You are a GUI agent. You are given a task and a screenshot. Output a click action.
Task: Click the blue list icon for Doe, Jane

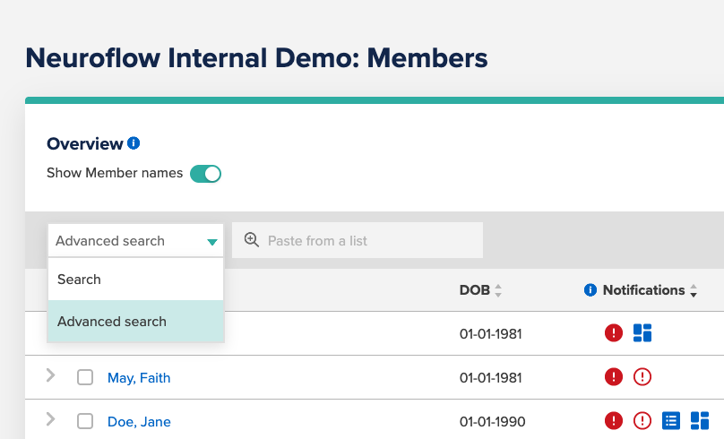(671, 420)
